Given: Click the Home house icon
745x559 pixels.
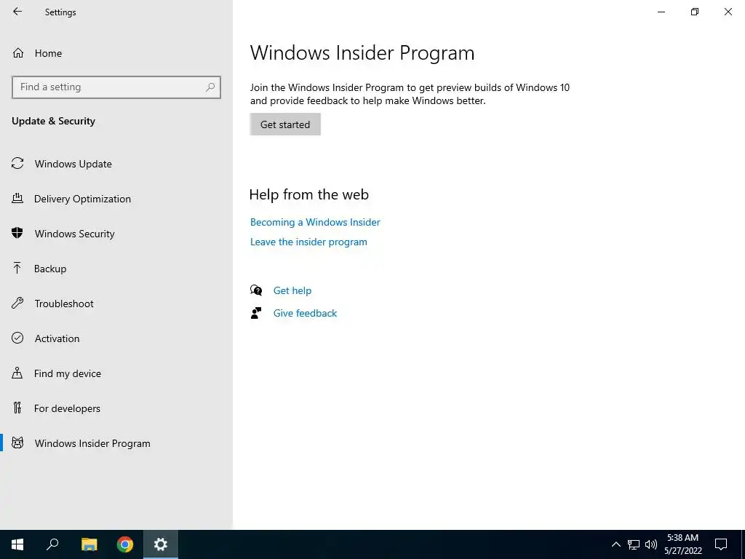Looking at the screenshot, I should tap(18, 52).
